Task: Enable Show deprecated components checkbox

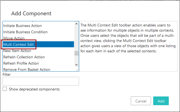Action: (x=5, y=89)
